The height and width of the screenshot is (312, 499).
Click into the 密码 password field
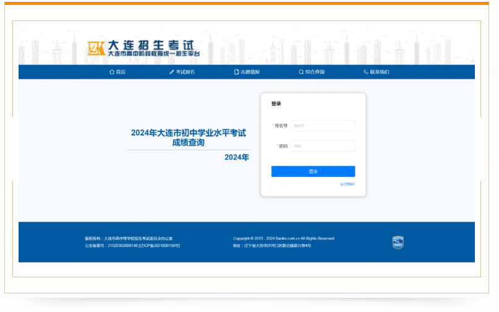tap(323, 146)
